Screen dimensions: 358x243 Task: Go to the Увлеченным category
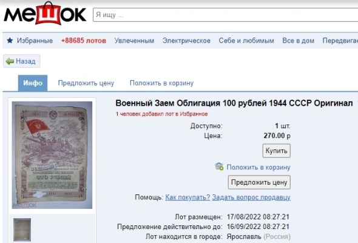[x=134, y=41]
